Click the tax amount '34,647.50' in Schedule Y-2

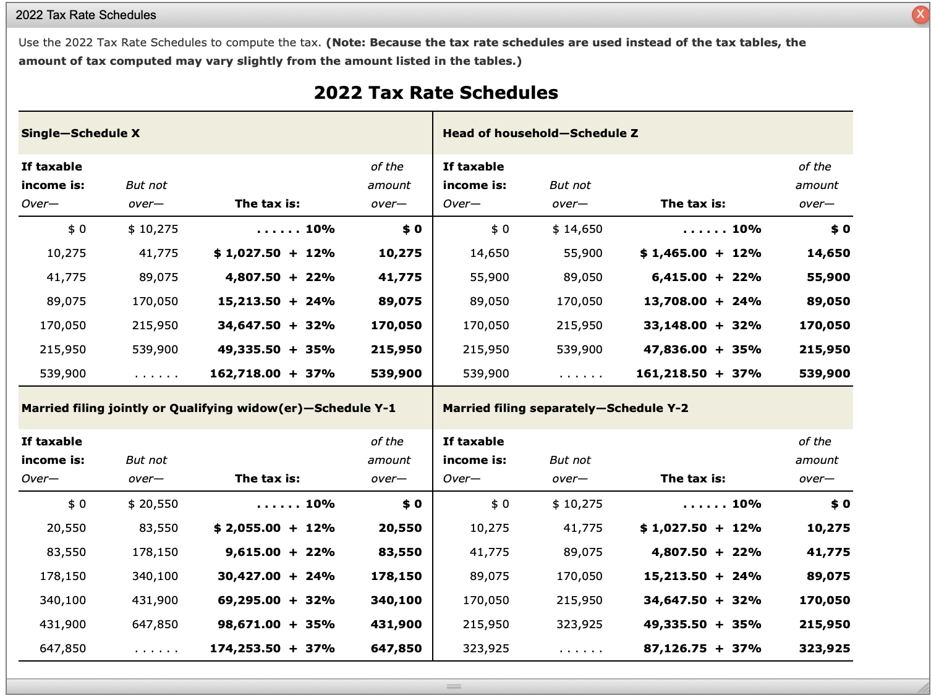pyautogui.click(x=675, y=600)
